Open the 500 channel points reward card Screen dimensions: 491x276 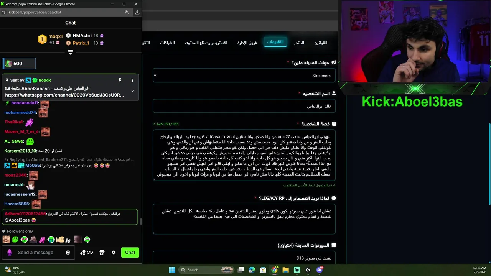pyautogui.click(x=19, y=64)
